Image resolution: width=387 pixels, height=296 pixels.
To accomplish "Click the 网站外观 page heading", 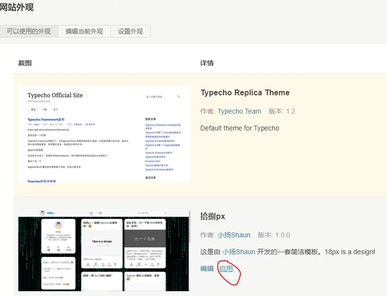I will point(16,7).
